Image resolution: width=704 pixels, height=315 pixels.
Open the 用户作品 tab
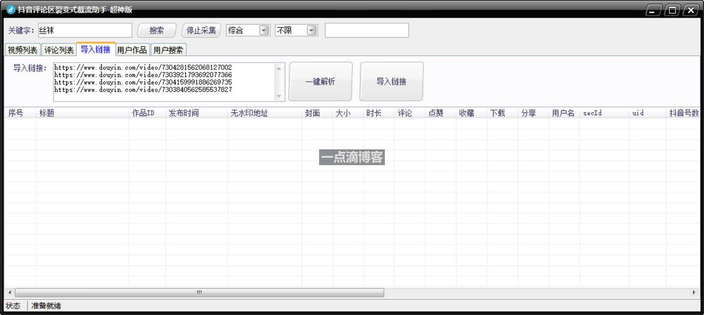[132, 50]
